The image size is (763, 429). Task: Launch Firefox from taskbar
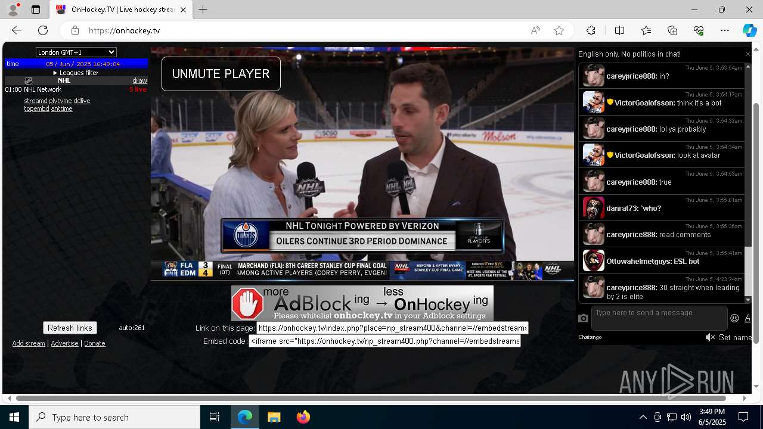click(x=303, y=417)
